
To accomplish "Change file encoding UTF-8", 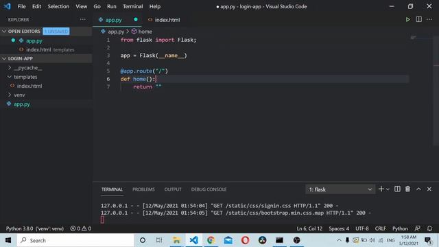I will pyautogui.click(x=362, y=228).
